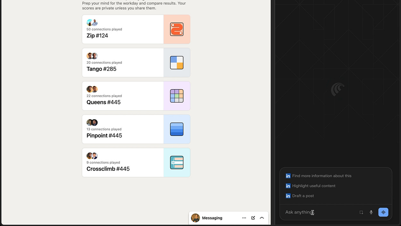Click '9 connections played' text
The height and width of the screenshot is (226, 401).
[103, 162]
